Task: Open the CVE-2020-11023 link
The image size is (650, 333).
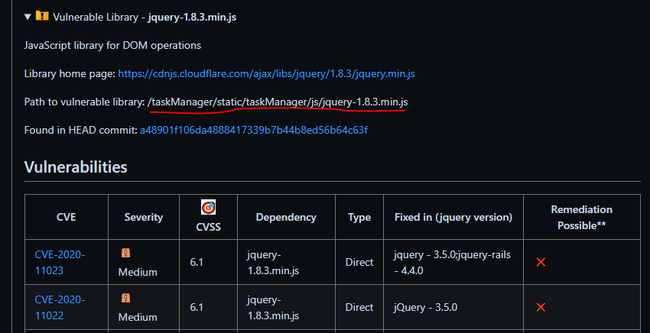Action: click(x=60, y=262)
